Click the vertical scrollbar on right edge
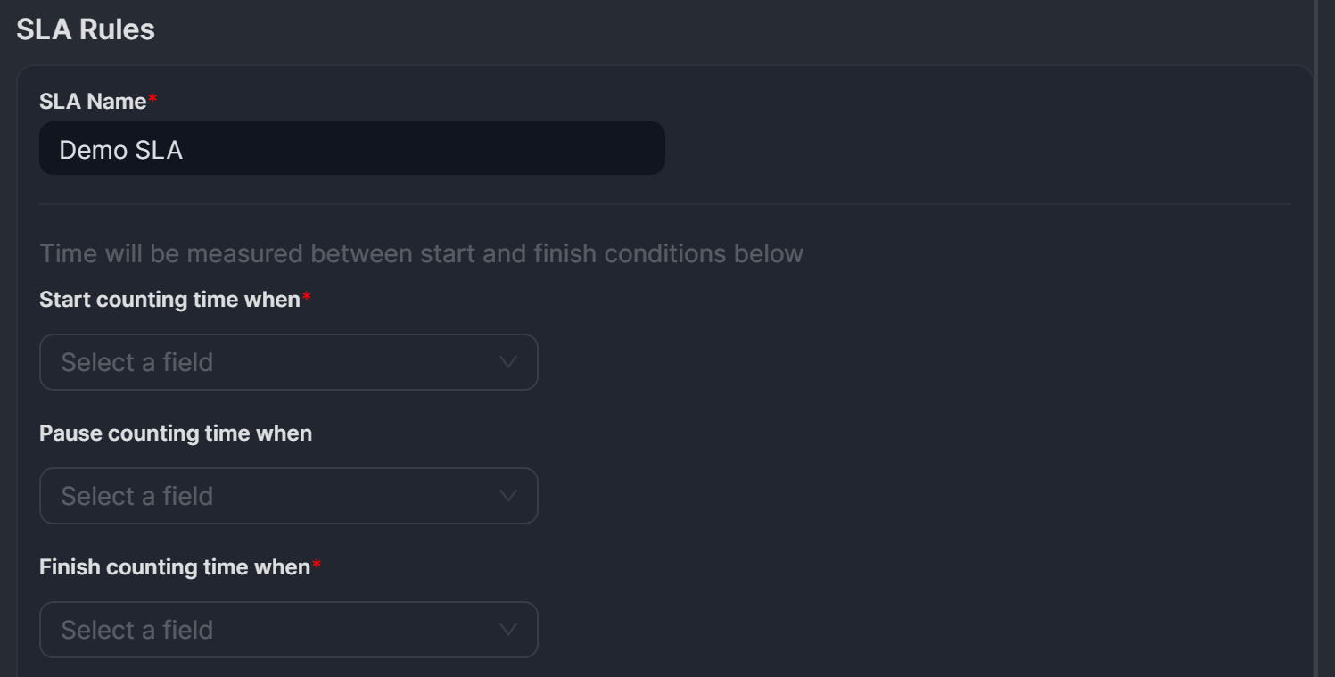Viewport: 1335px width, 677px height. [1319, 339]
